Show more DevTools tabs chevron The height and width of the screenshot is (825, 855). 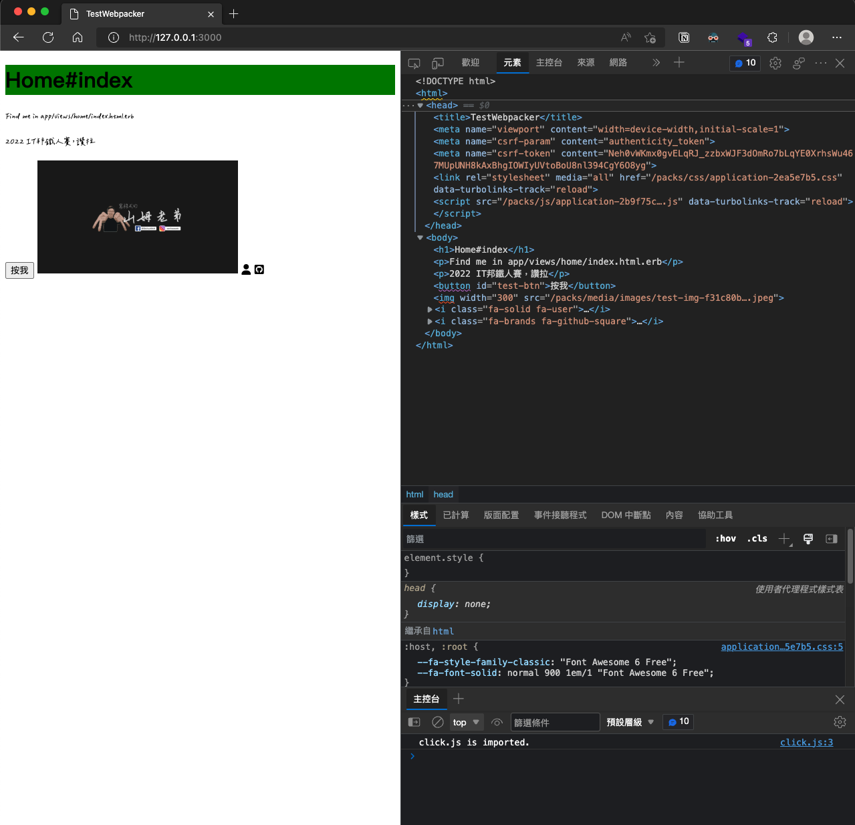click(656, 62)
